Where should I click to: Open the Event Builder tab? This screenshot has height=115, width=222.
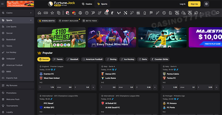point(69,21)
